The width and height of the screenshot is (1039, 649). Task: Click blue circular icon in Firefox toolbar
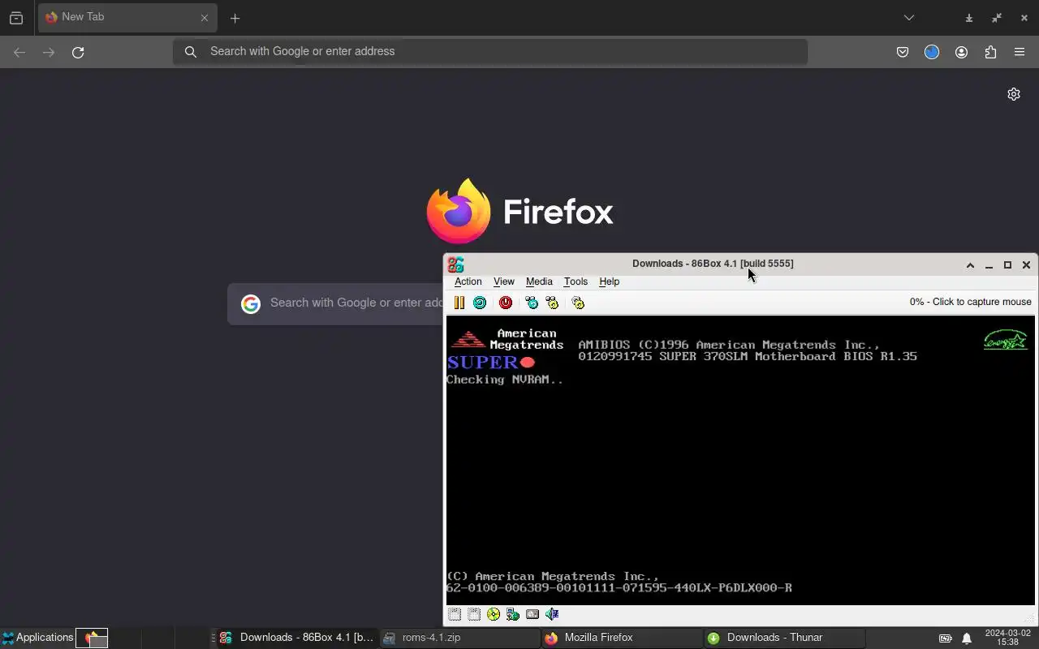pos(932,53)
